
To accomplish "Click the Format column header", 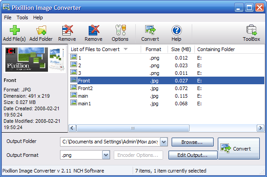I will click(153, 49).
